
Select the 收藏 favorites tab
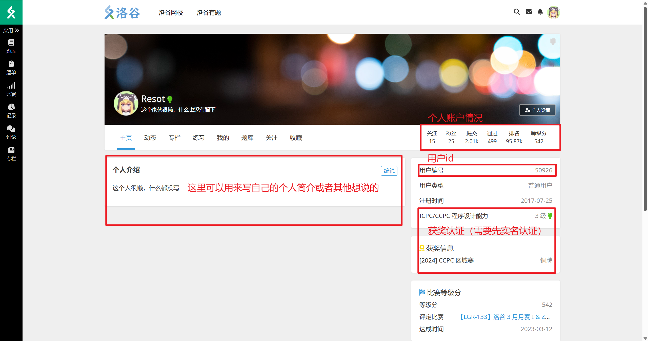(x=296, y=137)
